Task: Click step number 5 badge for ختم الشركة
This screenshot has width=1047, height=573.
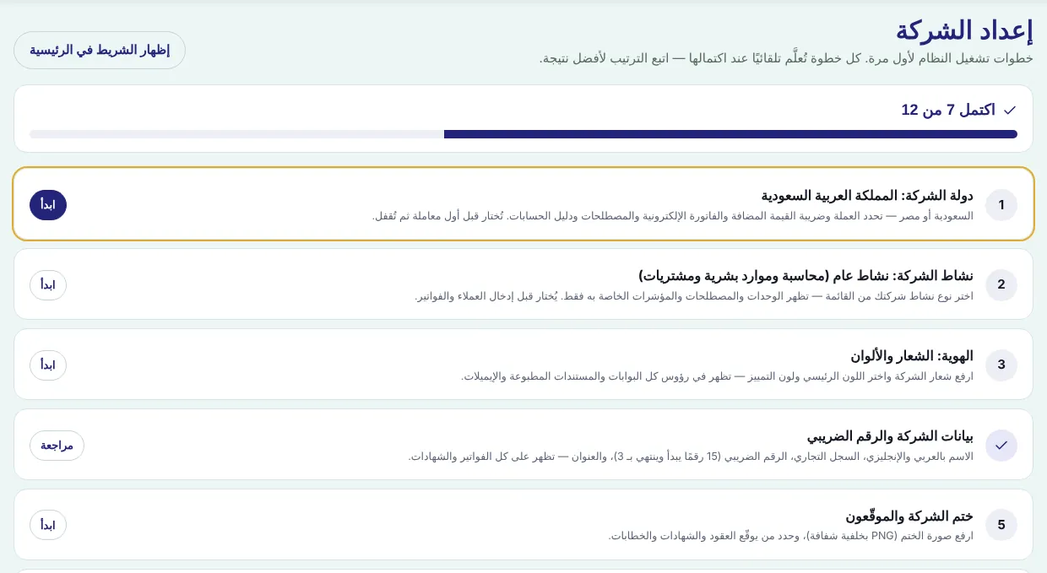Action: click(x=1001, y=525)
